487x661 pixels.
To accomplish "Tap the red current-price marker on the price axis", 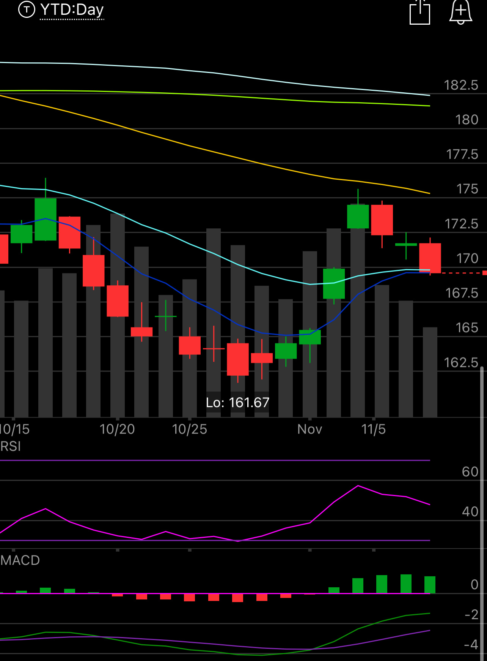I will click(484, 273).
